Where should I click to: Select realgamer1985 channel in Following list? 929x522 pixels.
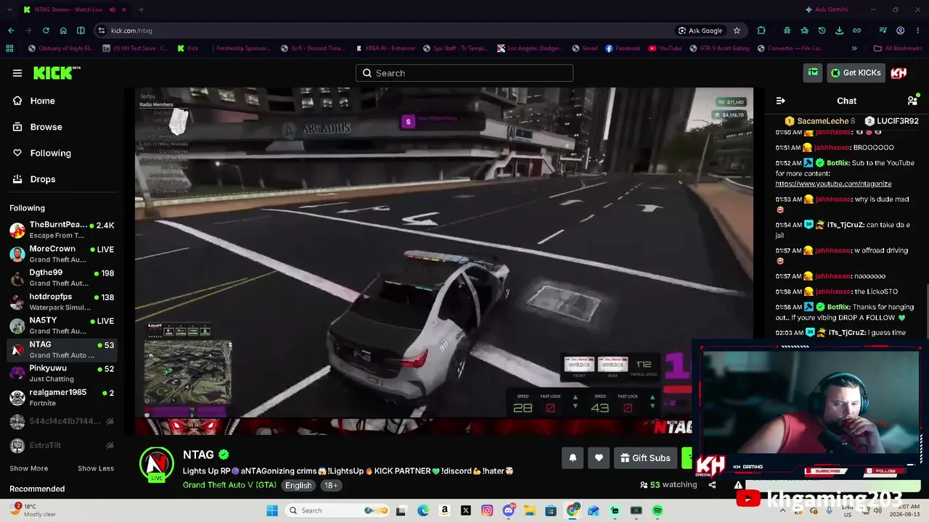pyautogui.click(x=62, y=397)
